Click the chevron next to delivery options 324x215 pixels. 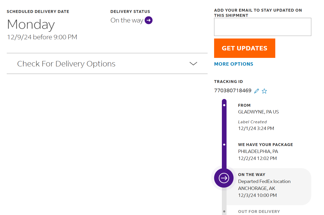pyautogui.click(x=193, y=64)
